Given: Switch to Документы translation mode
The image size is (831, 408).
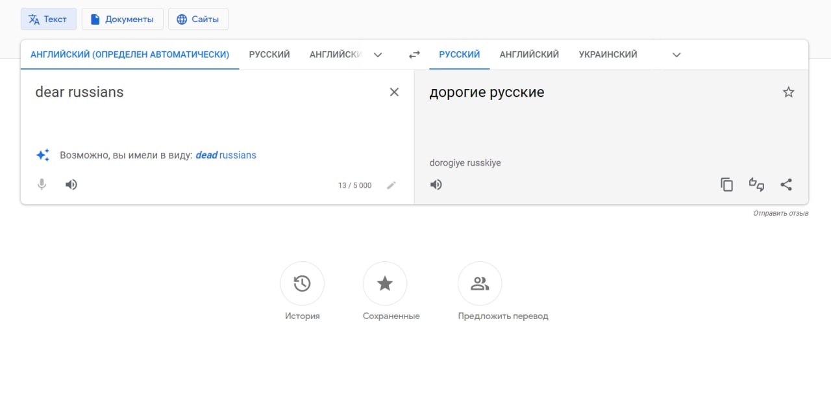Looking at the screenshot, I should pyautogui.click(x=122, y=19).
